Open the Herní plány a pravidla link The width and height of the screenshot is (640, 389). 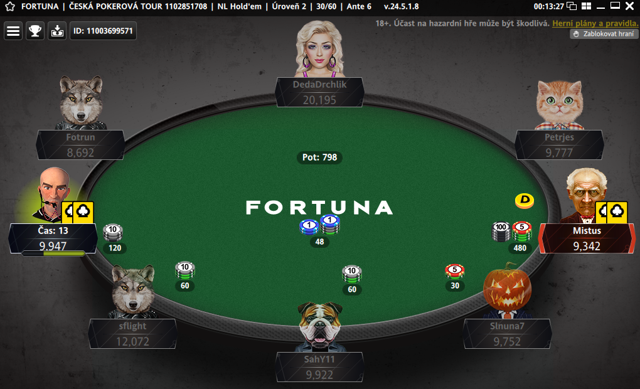tap(595, 23)
